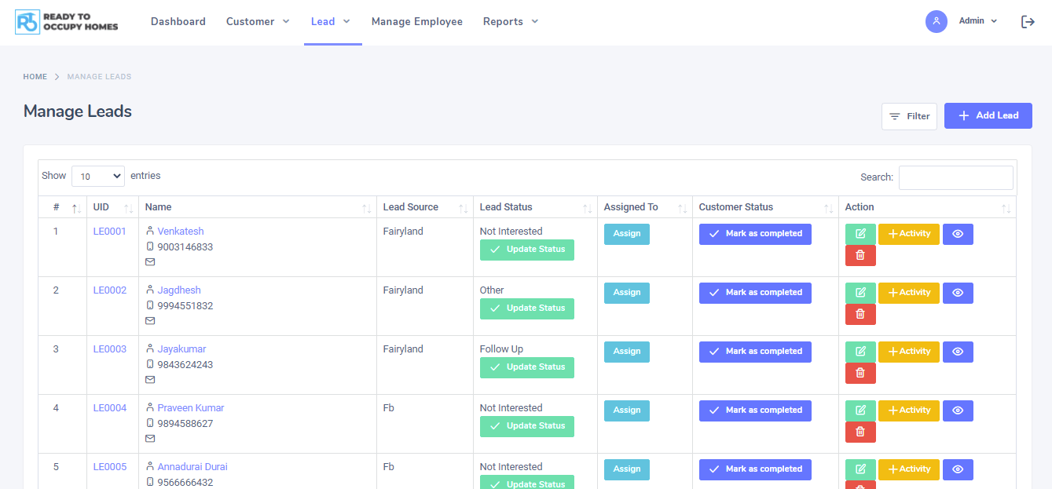Viewport: 1052px width, 489px height.
Task: Add an Activity for Praveen Kumar
Action: [x=908, y=411]
